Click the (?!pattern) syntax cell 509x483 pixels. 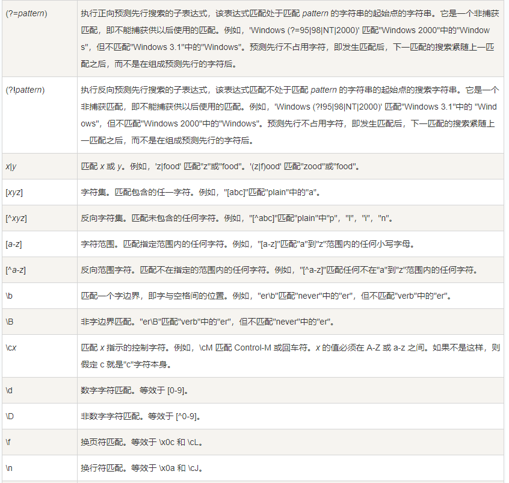coord(40,115)
